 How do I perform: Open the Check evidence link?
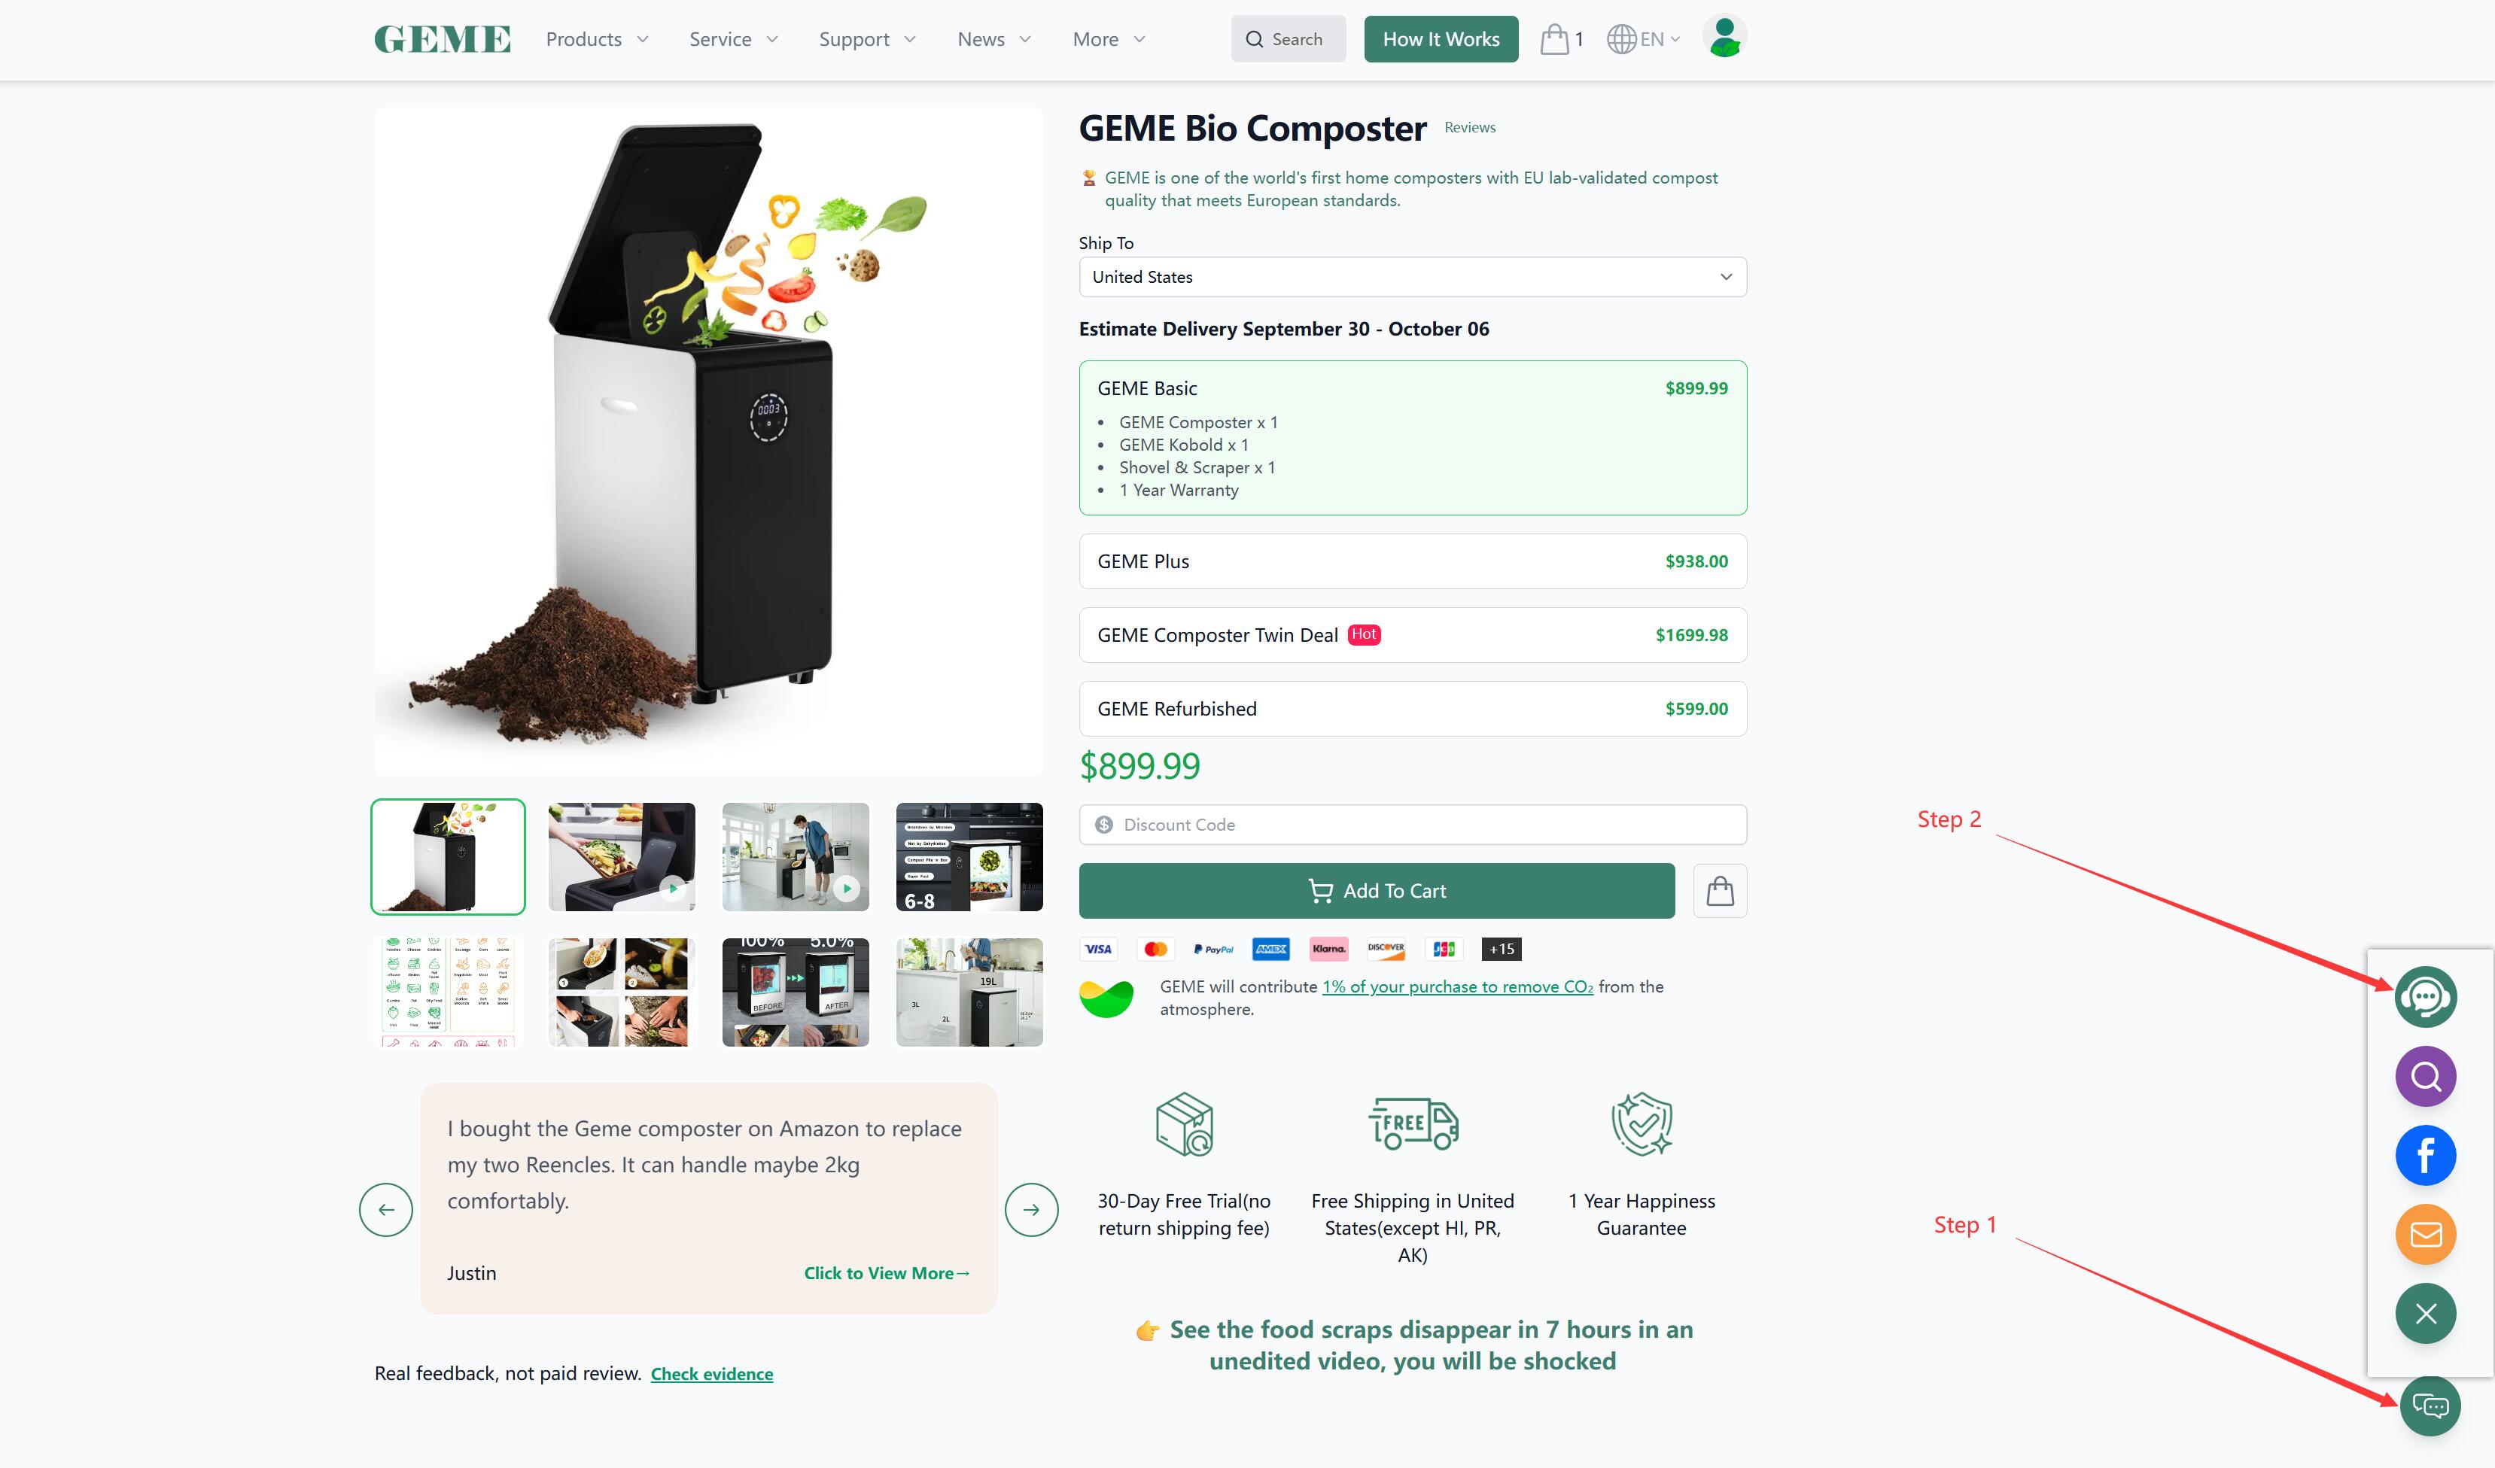(712, 1374)
